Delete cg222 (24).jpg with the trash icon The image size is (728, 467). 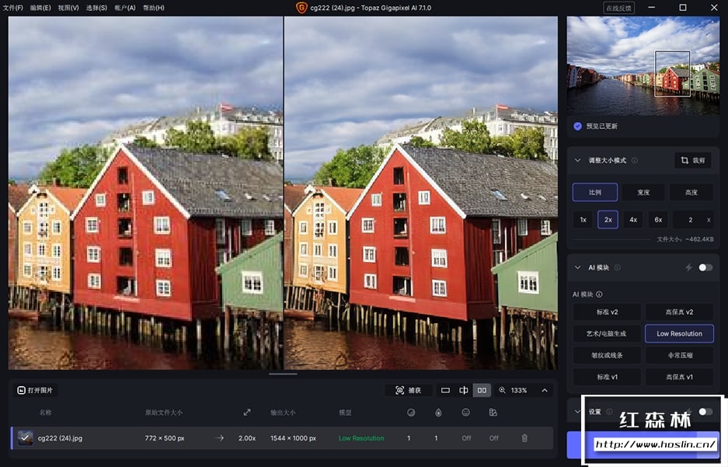[x=524, y=438]
